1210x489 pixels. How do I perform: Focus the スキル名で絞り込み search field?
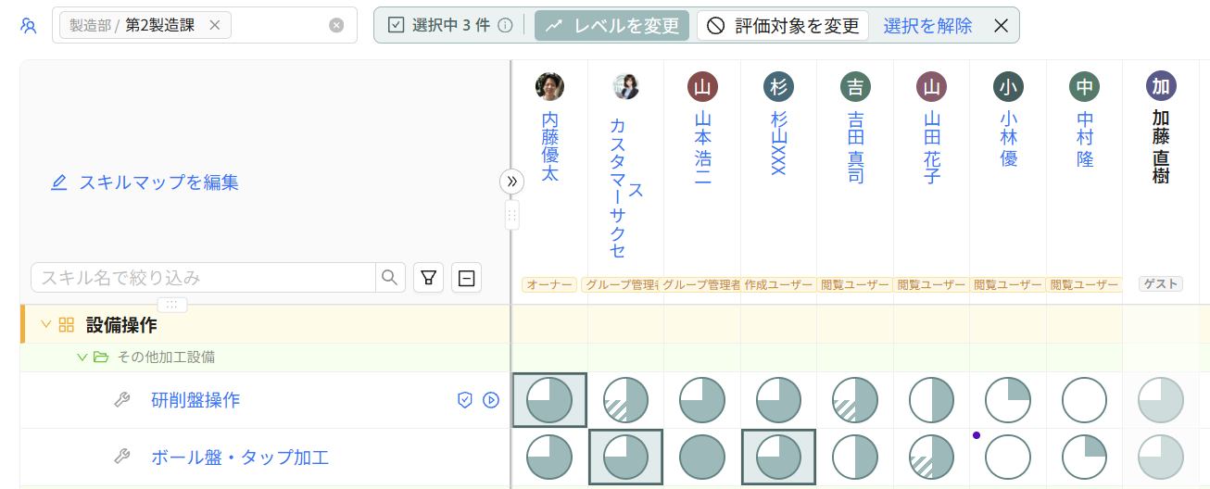tap(203, 277)
